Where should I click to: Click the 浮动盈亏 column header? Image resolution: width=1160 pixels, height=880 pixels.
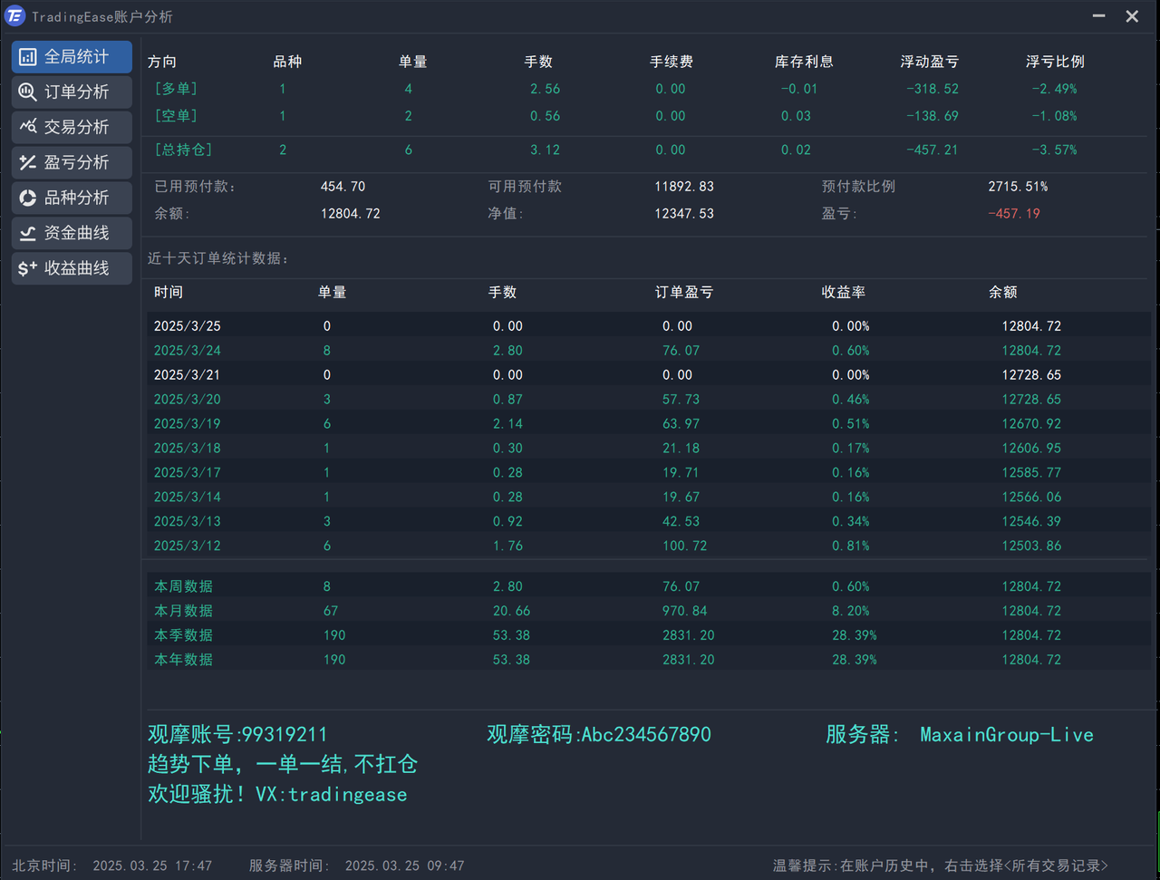click(929, 62)
